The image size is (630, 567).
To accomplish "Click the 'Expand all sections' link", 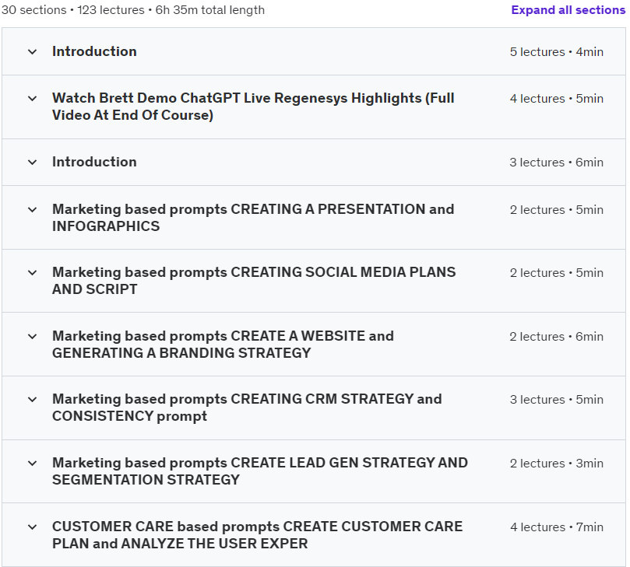I will pyautogui.click(x=568, y=10).
